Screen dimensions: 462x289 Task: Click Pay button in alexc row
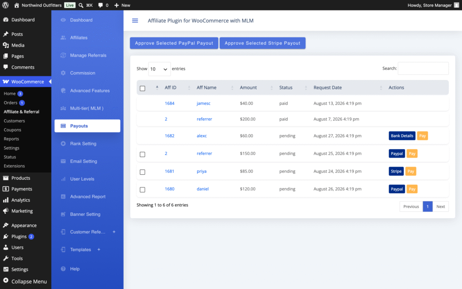(422, 135)
